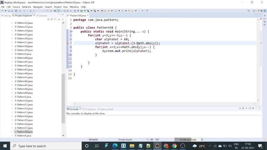Click the Run garbage collector trash icon
Screen dimensions: 267x150
coord(202,140)
